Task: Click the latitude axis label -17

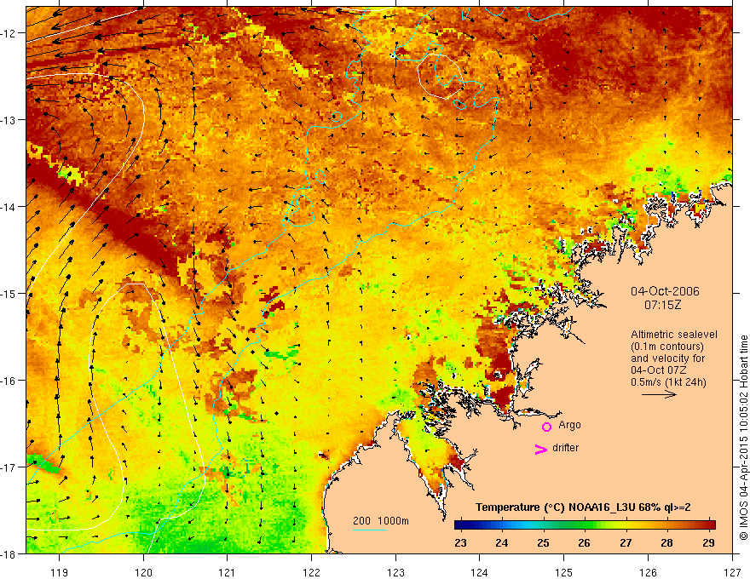Action: point(9,467)
